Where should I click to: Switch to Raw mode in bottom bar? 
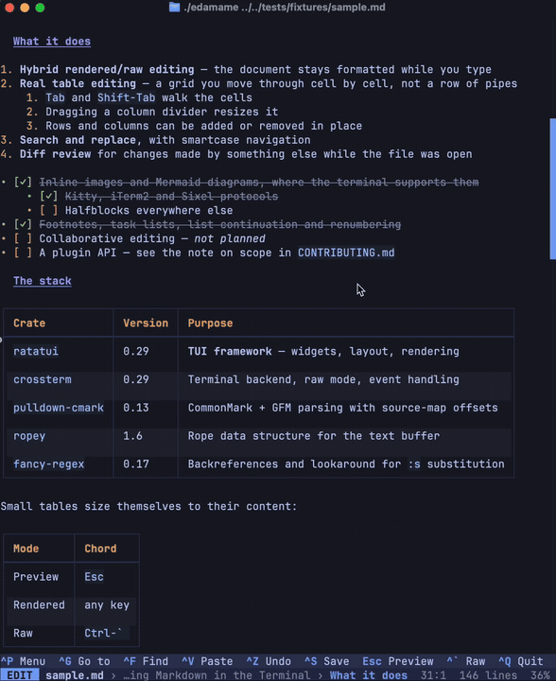(466, 661)
